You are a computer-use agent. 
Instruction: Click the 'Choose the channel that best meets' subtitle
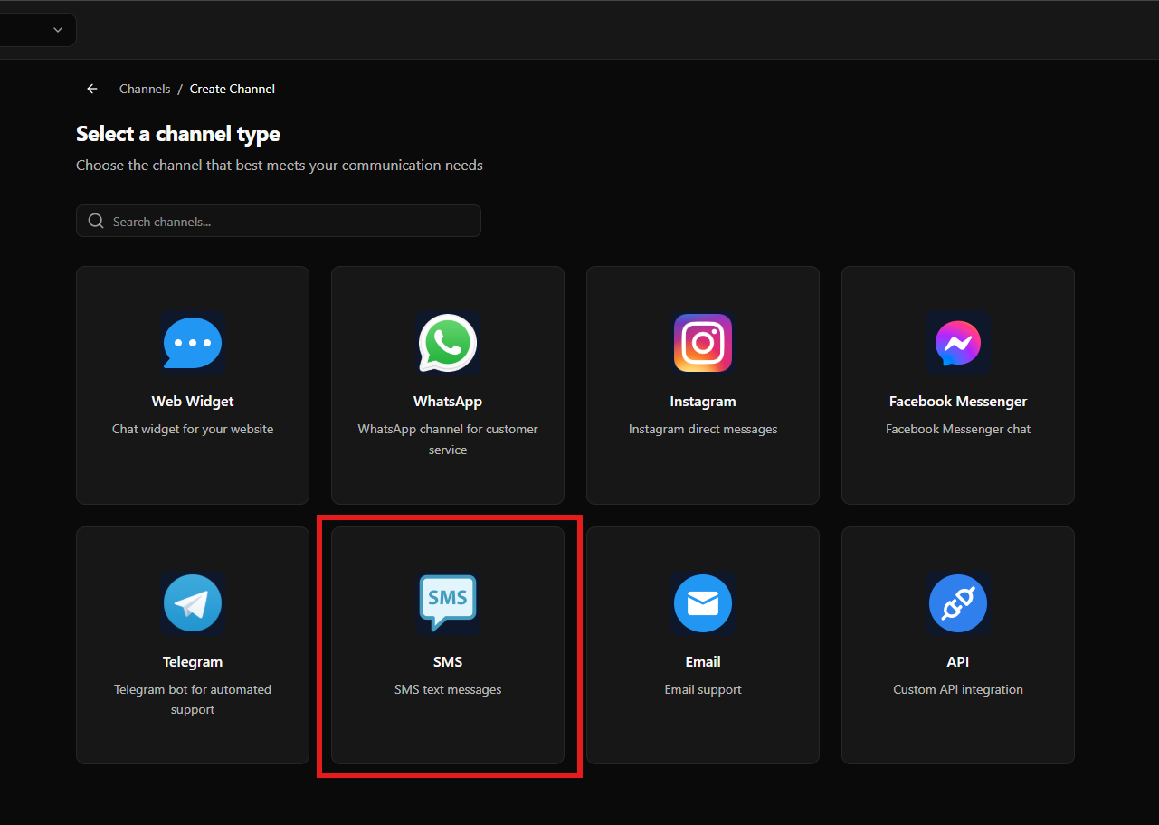280,166
